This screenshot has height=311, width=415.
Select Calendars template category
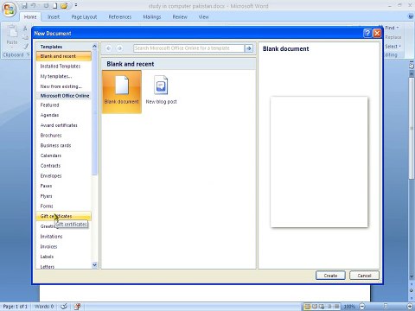(x=64, y=155)
